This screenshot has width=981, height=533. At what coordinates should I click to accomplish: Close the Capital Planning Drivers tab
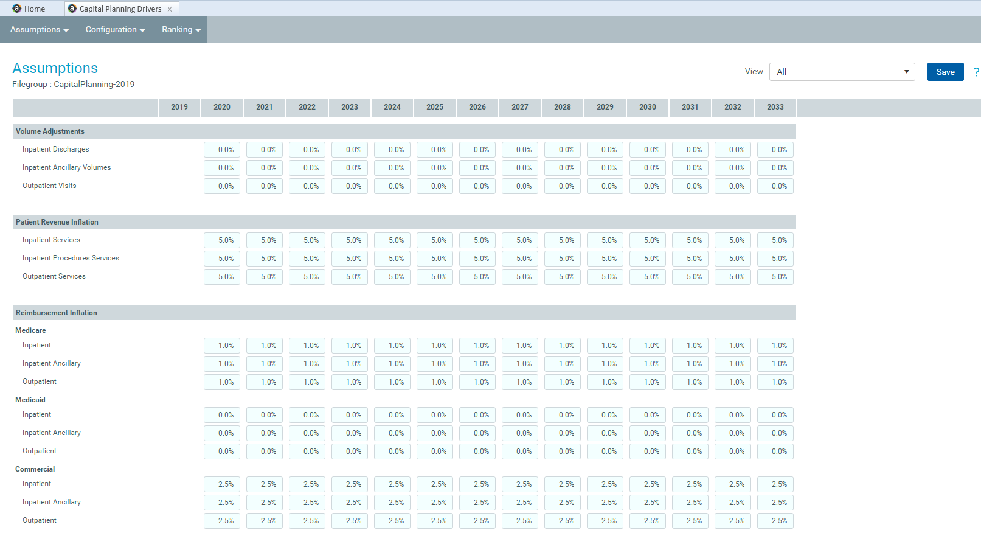(x=170, y=9)
